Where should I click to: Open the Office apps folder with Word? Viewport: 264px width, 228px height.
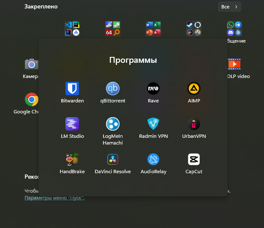click(x=153, y=29)
